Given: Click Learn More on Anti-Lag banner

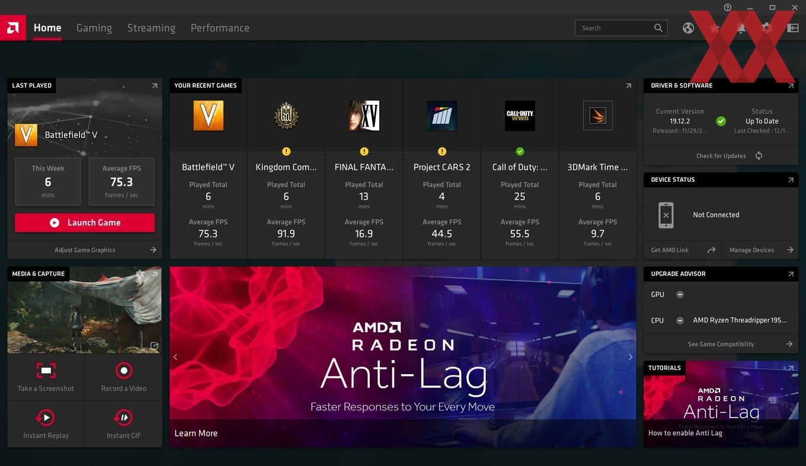Looking at the screenshot, I should click(196, 433).
